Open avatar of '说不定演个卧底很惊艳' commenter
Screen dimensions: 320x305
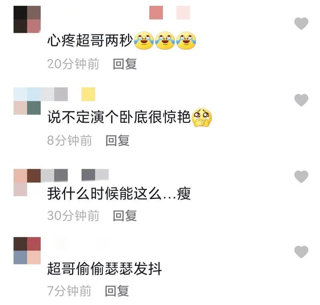[x=27, y=101]
